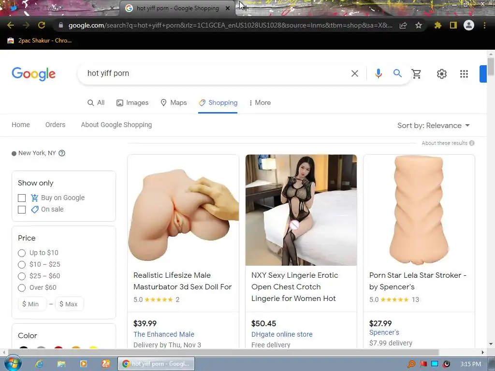This screenshot has height=371, width=495.
Task: Open About Google Shopping link
Action: (x=116, y=125)
